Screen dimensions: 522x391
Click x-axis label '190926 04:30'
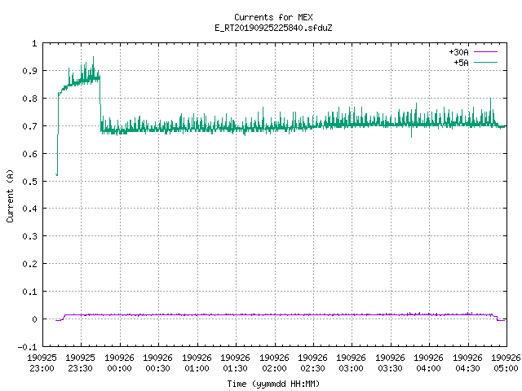[x=467, y=363]
